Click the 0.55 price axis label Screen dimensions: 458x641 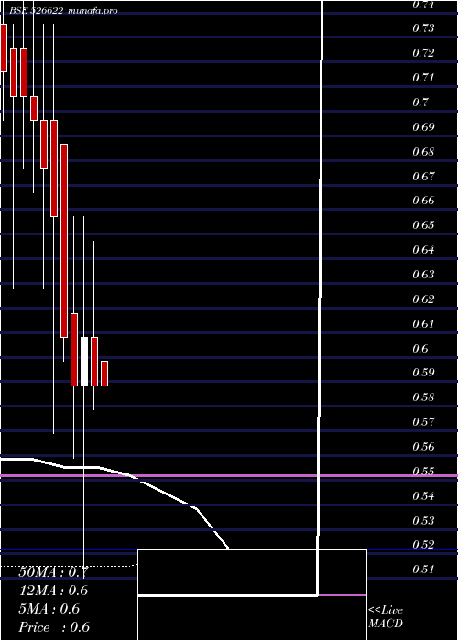(423, 472)
